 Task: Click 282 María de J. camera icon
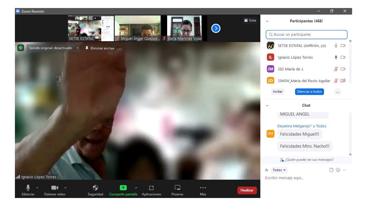click(343, 69)
